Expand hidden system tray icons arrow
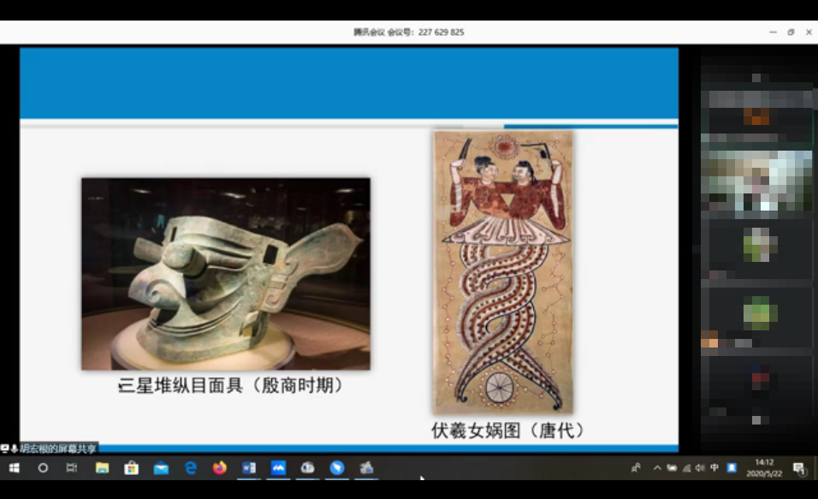This screenshot has height=499, width=818. click(657, 467)
